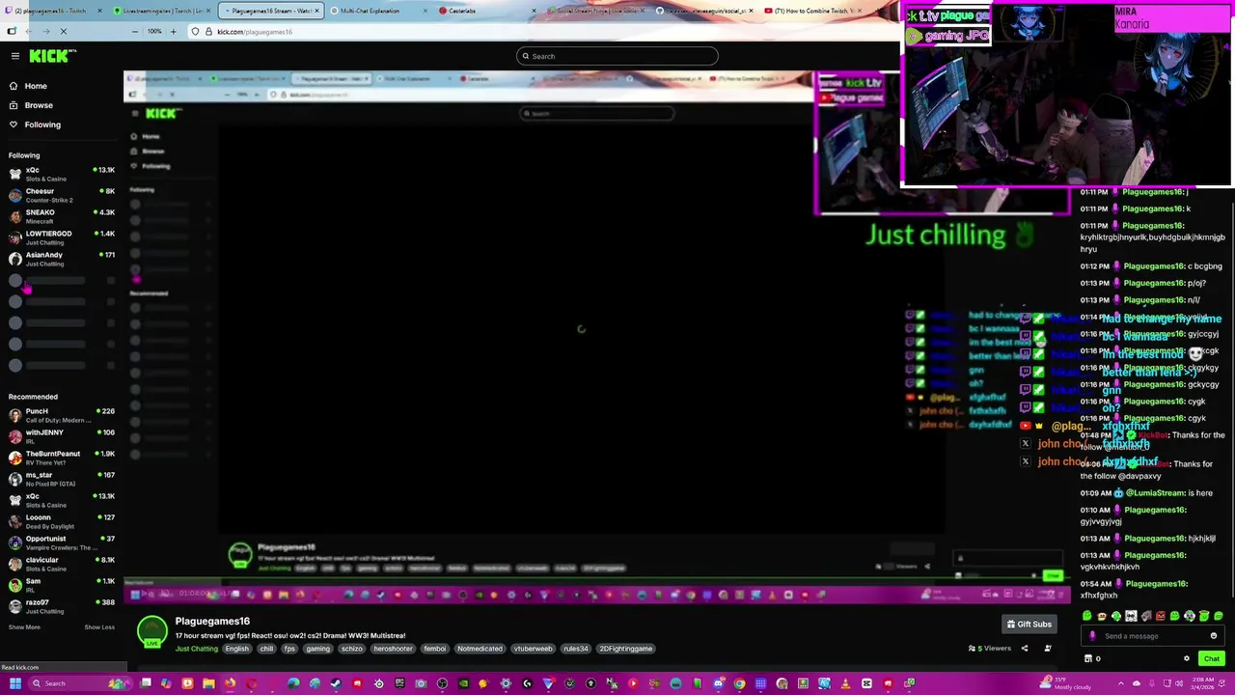Open emote picker in chat input
Viewport: 1235px width, 695px height.
1214,636
